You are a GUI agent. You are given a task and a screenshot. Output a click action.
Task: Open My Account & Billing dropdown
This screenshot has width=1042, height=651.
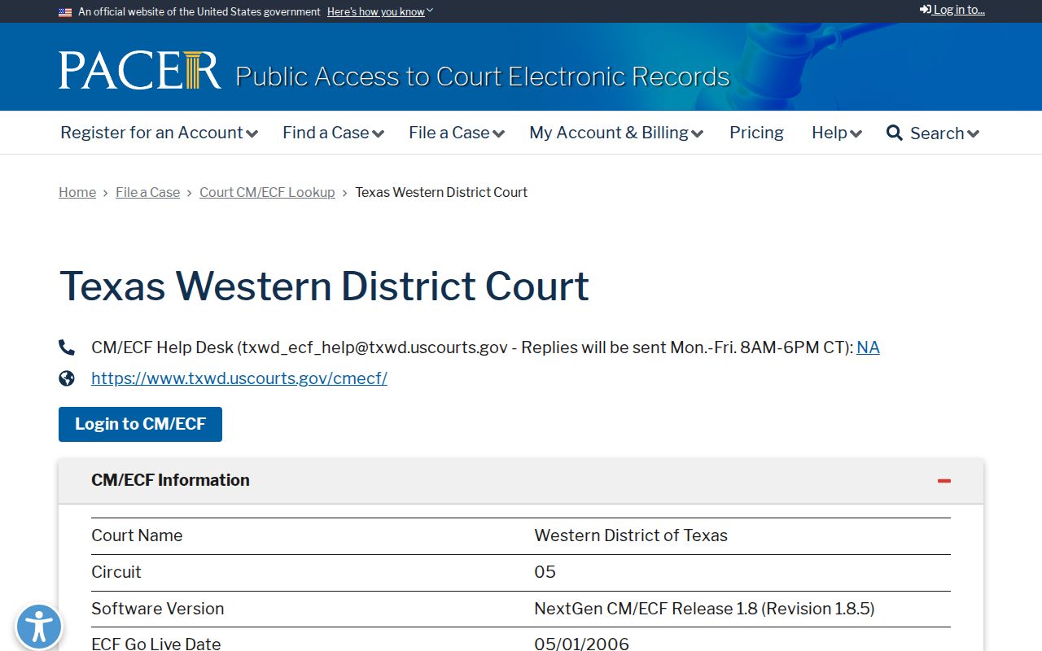pos(616,133)
